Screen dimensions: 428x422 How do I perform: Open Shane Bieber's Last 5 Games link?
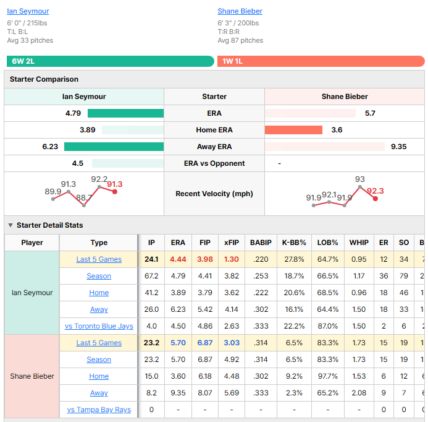(x=99, y=343)
